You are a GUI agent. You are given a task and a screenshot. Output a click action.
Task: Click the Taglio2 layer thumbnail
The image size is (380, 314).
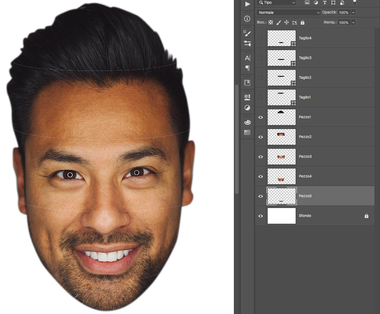tap(281, 78)
